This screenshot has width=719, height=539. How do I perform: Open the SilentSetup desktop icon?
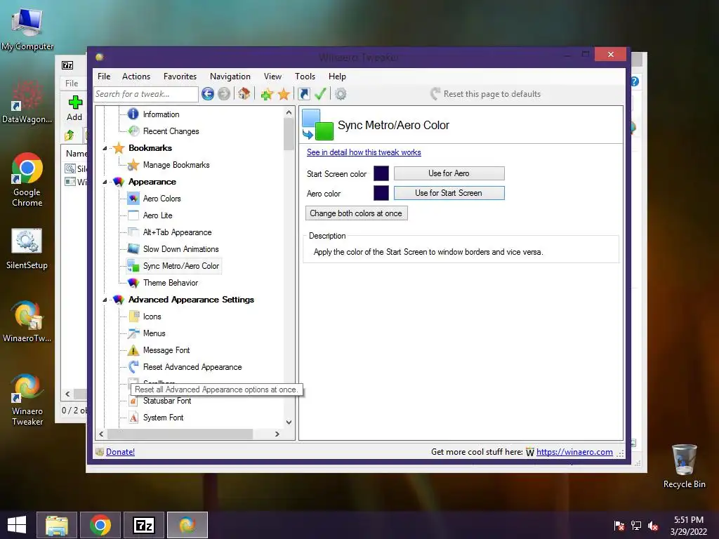coord(27,249)
